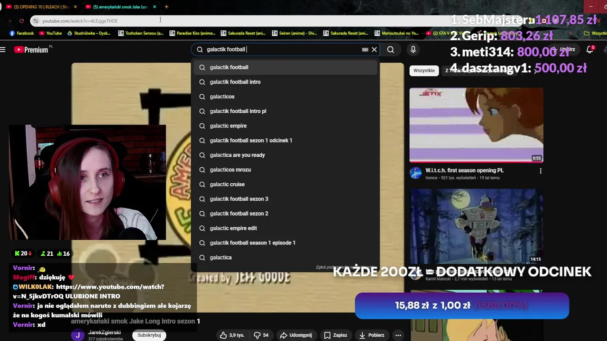Open the Seiren (anime) bookmark
Viewport: 607px width, 341px height.
coord(294,33)
